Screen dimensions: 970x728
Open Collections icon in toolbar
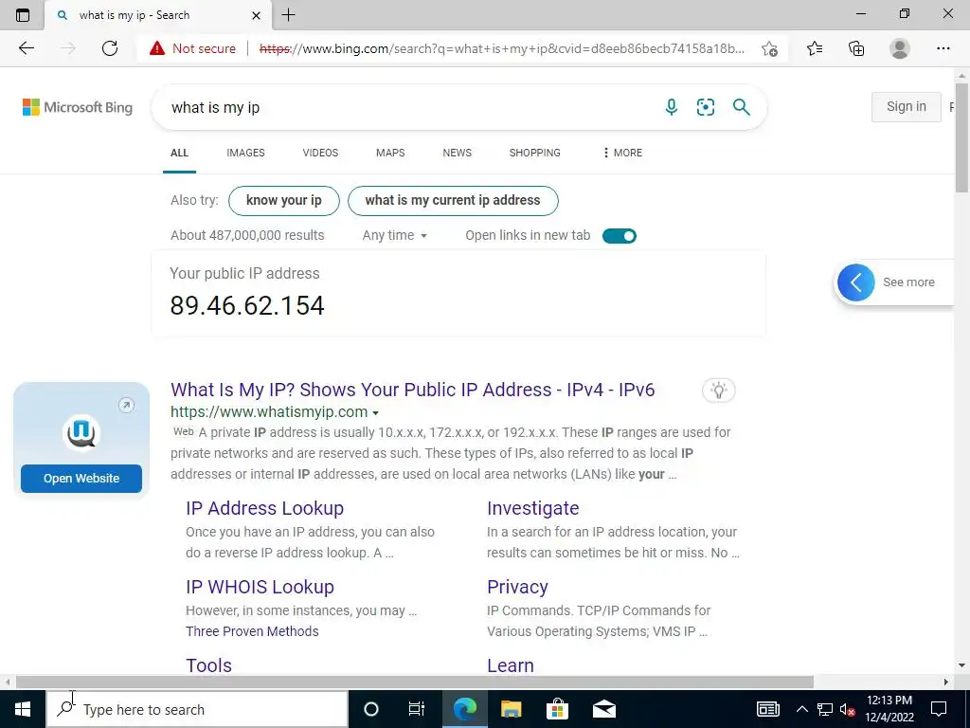[856, 48]
